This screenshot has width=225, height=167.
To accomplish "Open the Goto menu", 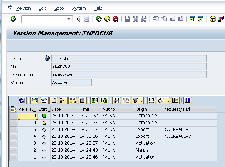I will pyautogui.click(x=58, y=8).
